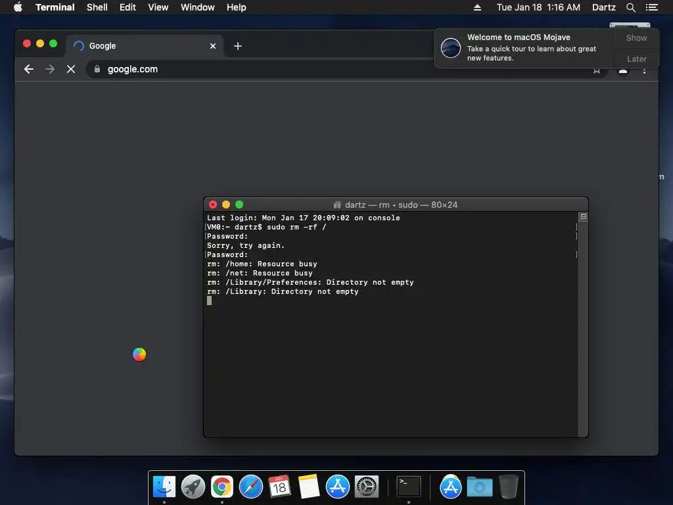This screenshot has width=673, height=505.
Task: Click 'rm: /net: Resource busy' line
Action: pyautogui.click(x=260, y=273)
